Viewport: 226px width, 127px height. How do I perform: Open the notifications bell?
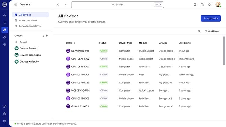(x=210, y=5)
